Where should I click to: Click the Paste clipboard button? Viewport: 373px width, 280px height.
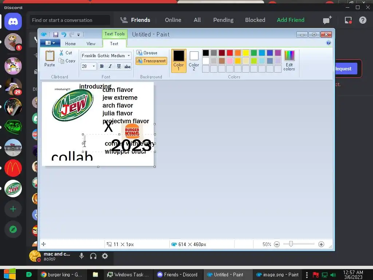50,59
